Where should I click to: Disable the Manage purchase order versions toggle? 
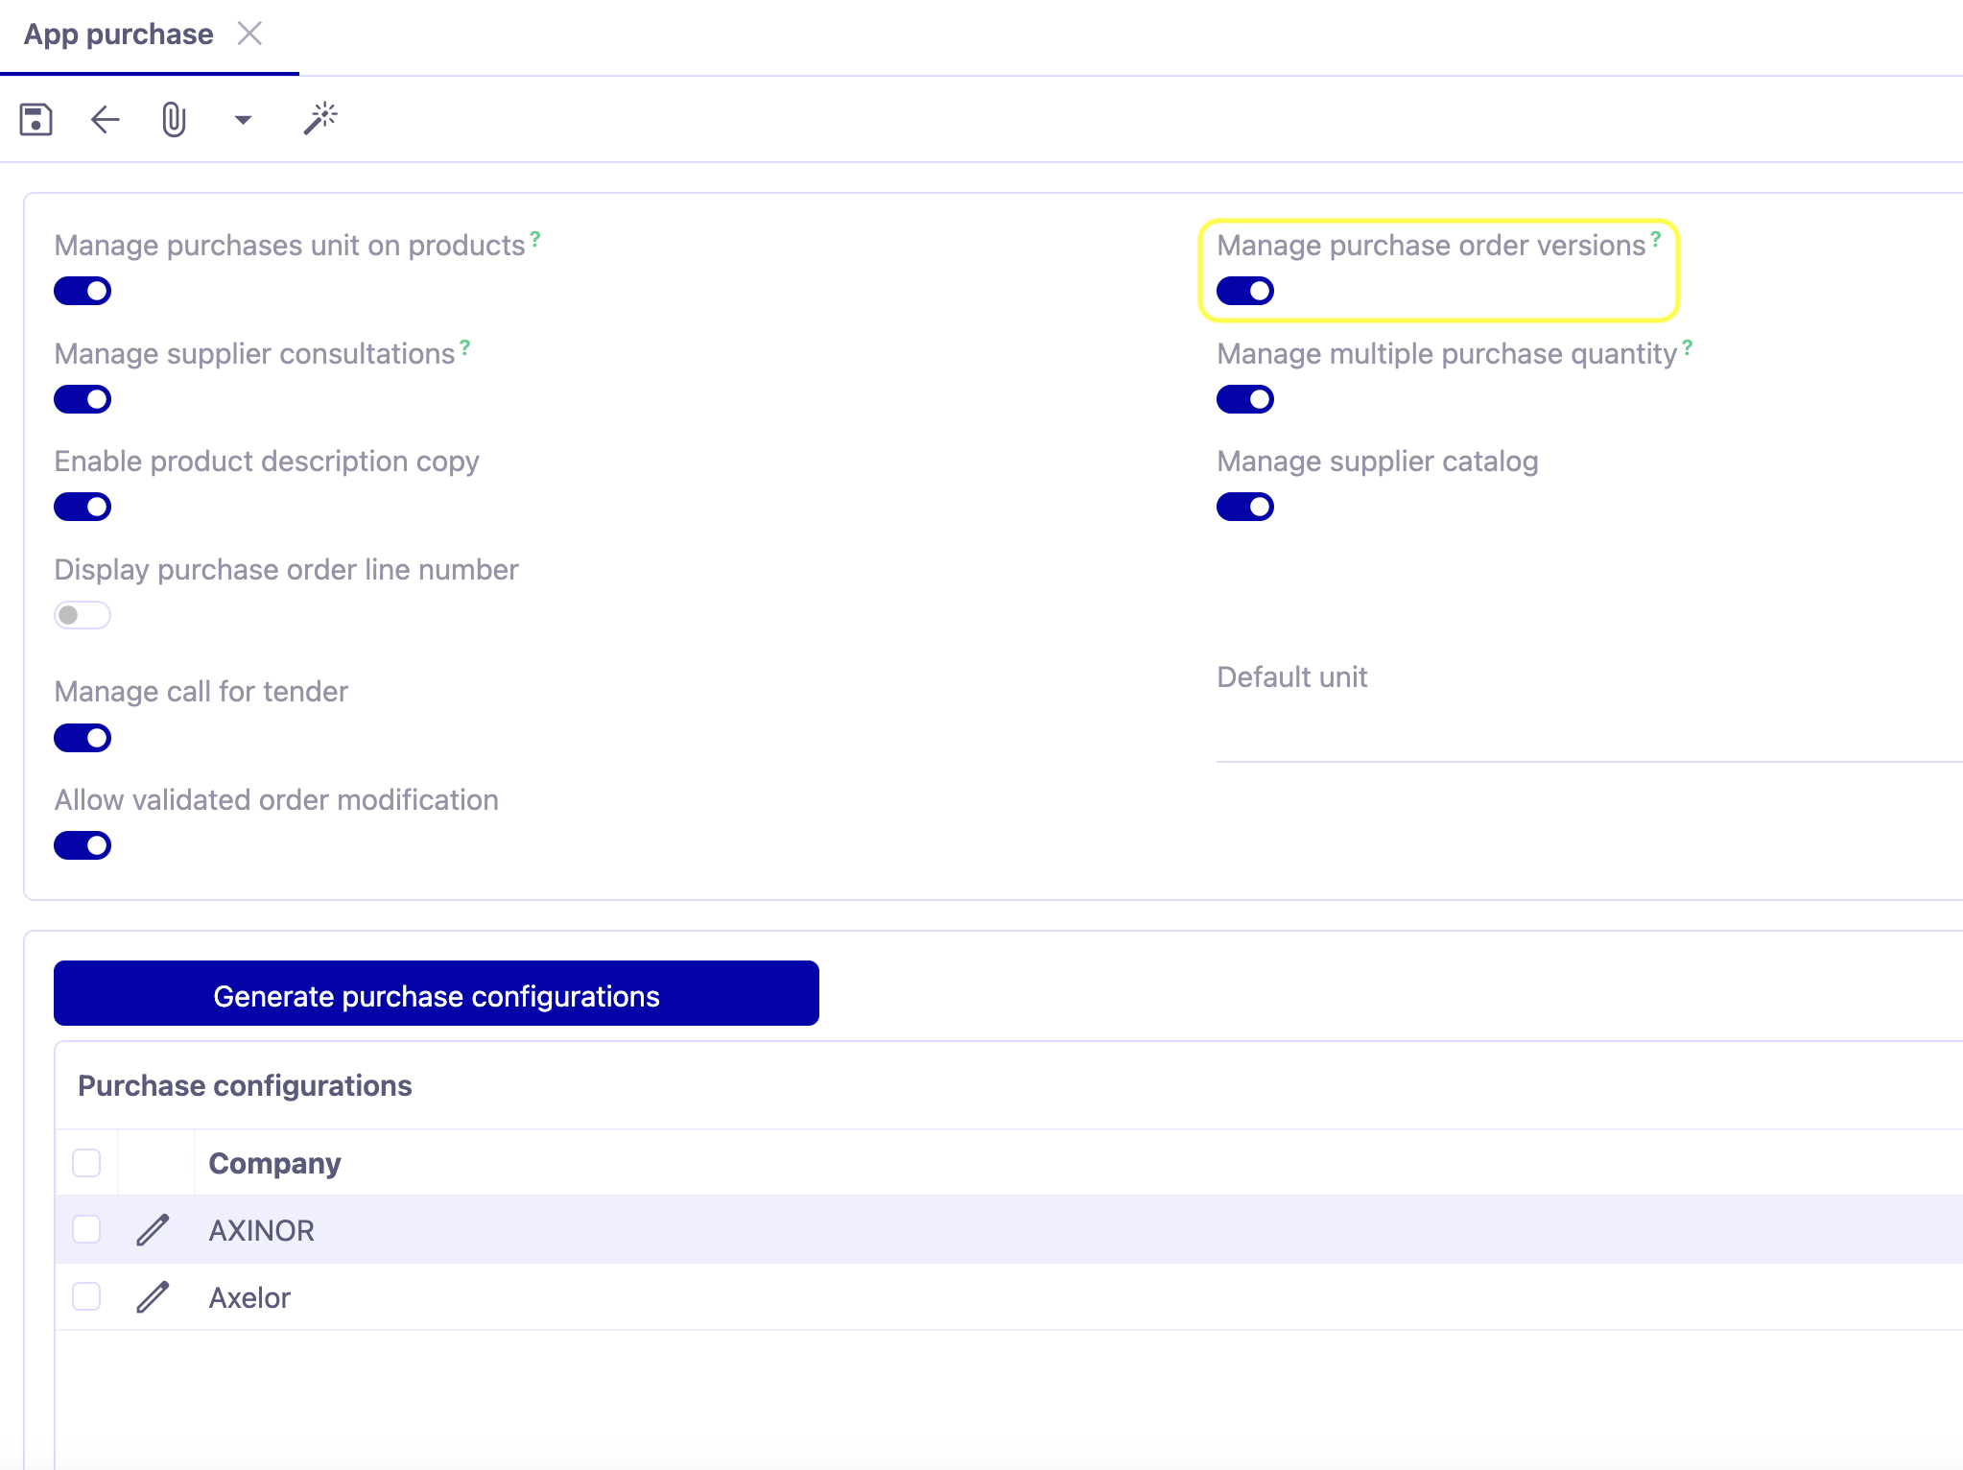[x=1244, y=291]
